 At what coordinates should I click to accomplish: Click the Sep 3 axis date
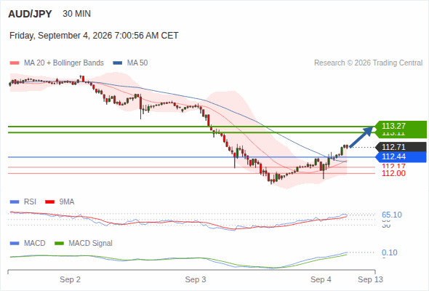click(x=196, y=279)
